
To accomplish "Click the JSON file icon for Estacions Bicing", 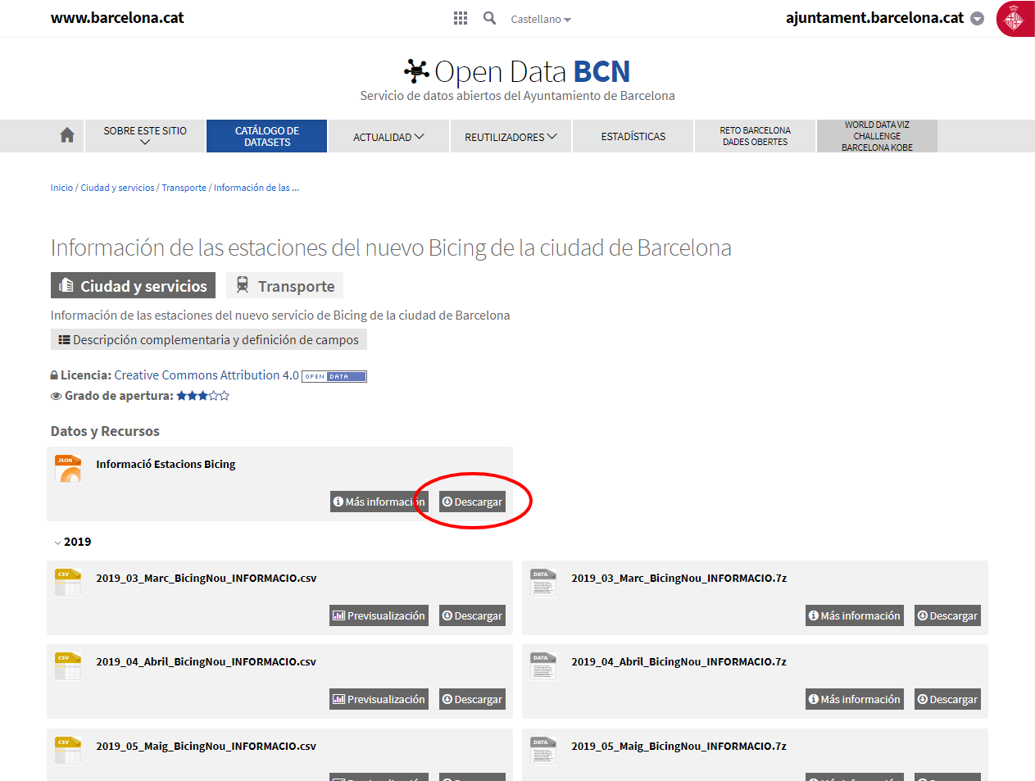I will coord(68,468).
